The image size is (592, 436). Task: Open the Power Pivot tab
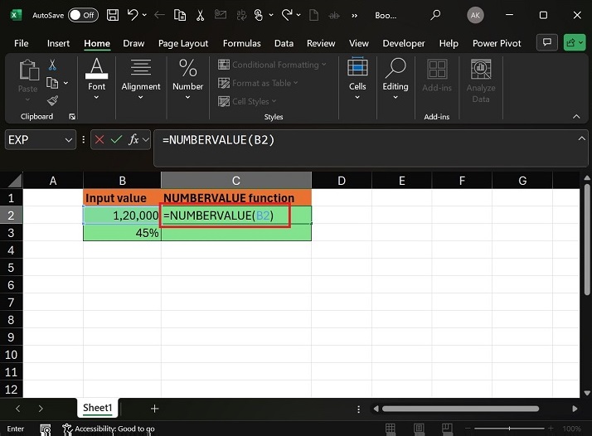pos(497,43)
